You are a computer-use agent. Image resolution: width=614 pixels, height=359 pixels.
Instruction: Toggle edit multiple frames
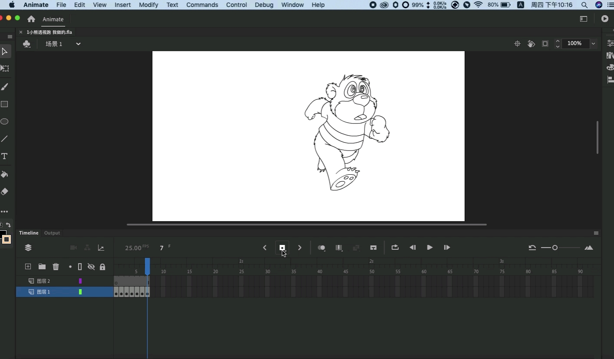pos(339,248)
